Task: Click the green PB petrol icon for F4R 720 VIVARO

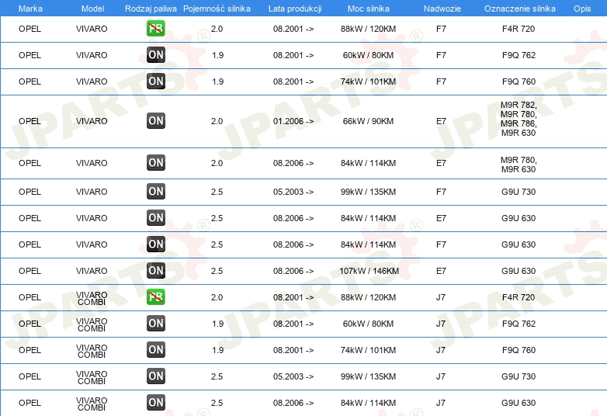Action: tap(155, 29)
